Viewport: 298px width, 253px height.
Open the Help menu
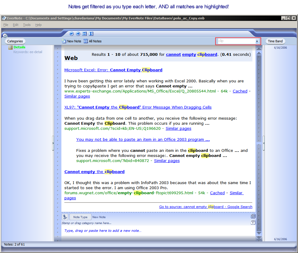point(38,25)
